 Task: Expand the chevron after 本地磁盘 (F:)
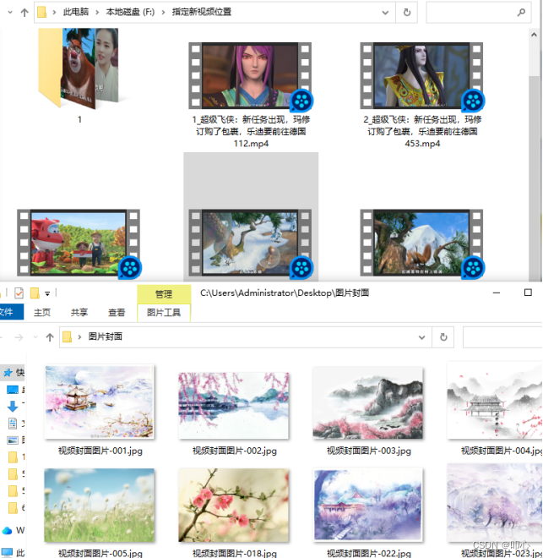tap(163, 13)
